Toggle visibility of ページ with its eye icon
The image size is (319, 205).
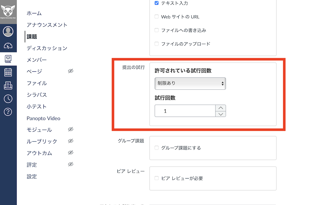pos(70,71)
